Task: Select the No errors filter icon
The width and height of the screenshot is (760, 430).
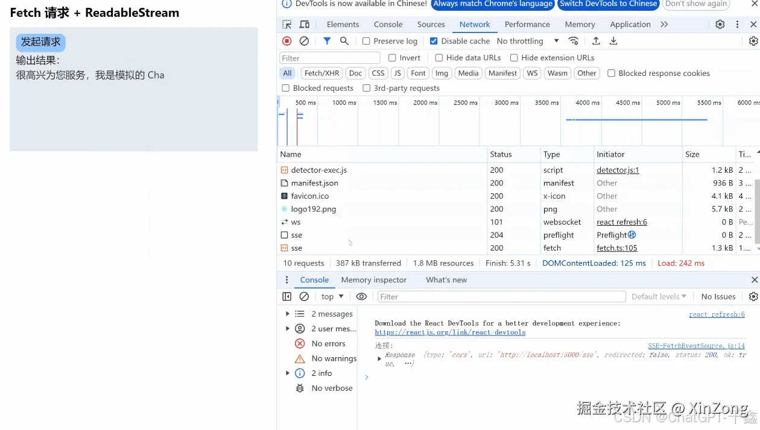Action: [300, 344]
